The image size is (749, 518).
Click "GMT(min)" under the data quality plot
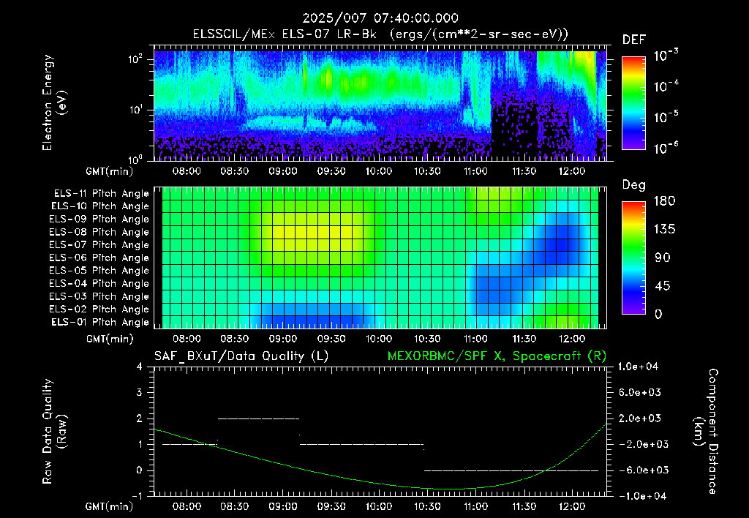point(110,506)
